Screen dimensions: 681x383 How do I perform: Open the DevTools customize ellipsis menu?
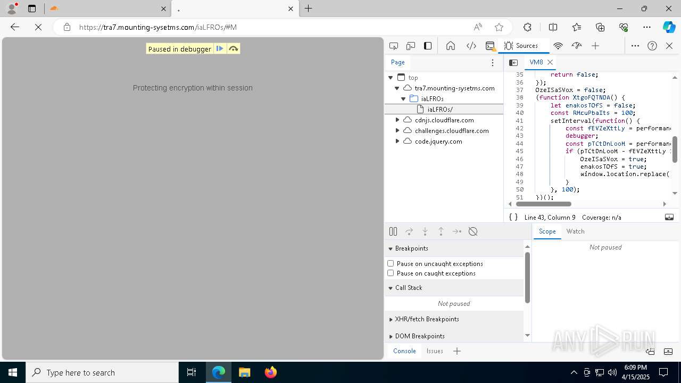[x=635, y=46]
